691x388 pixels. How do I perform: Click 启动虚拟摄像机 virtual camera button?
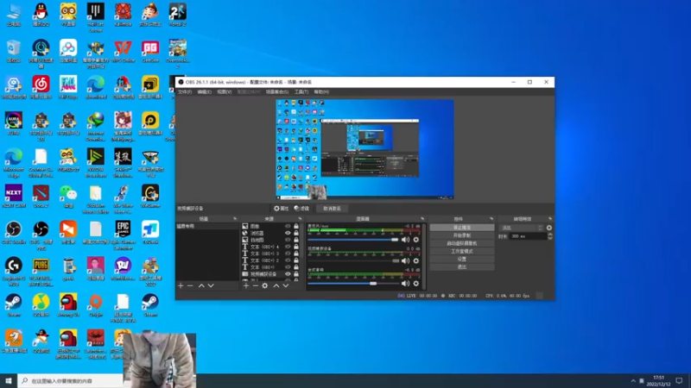click(462, 243)
